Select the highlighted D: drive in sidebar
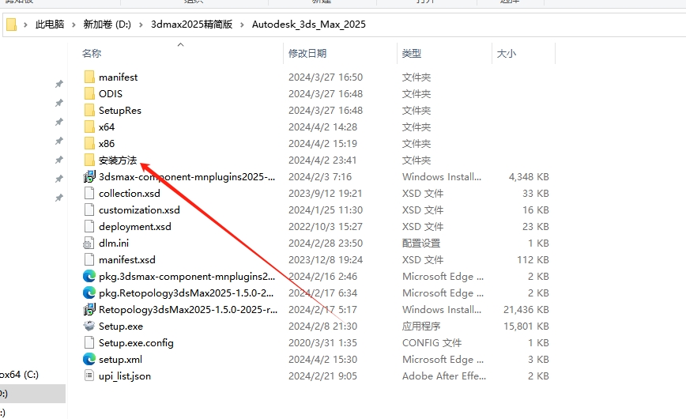The image size is (686, 419). point(33,394)
